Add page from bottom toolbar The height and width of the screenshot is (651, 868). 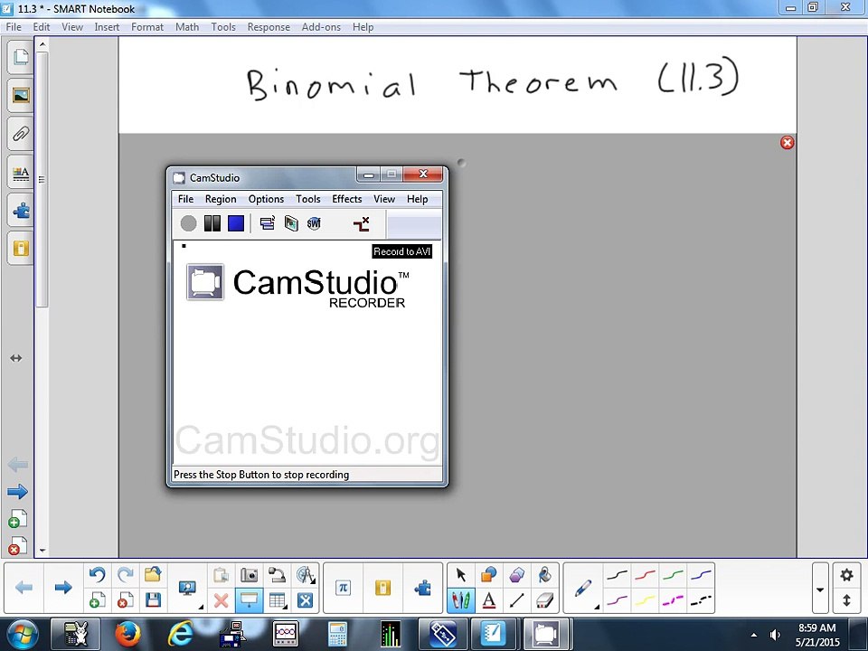(98, 600)
